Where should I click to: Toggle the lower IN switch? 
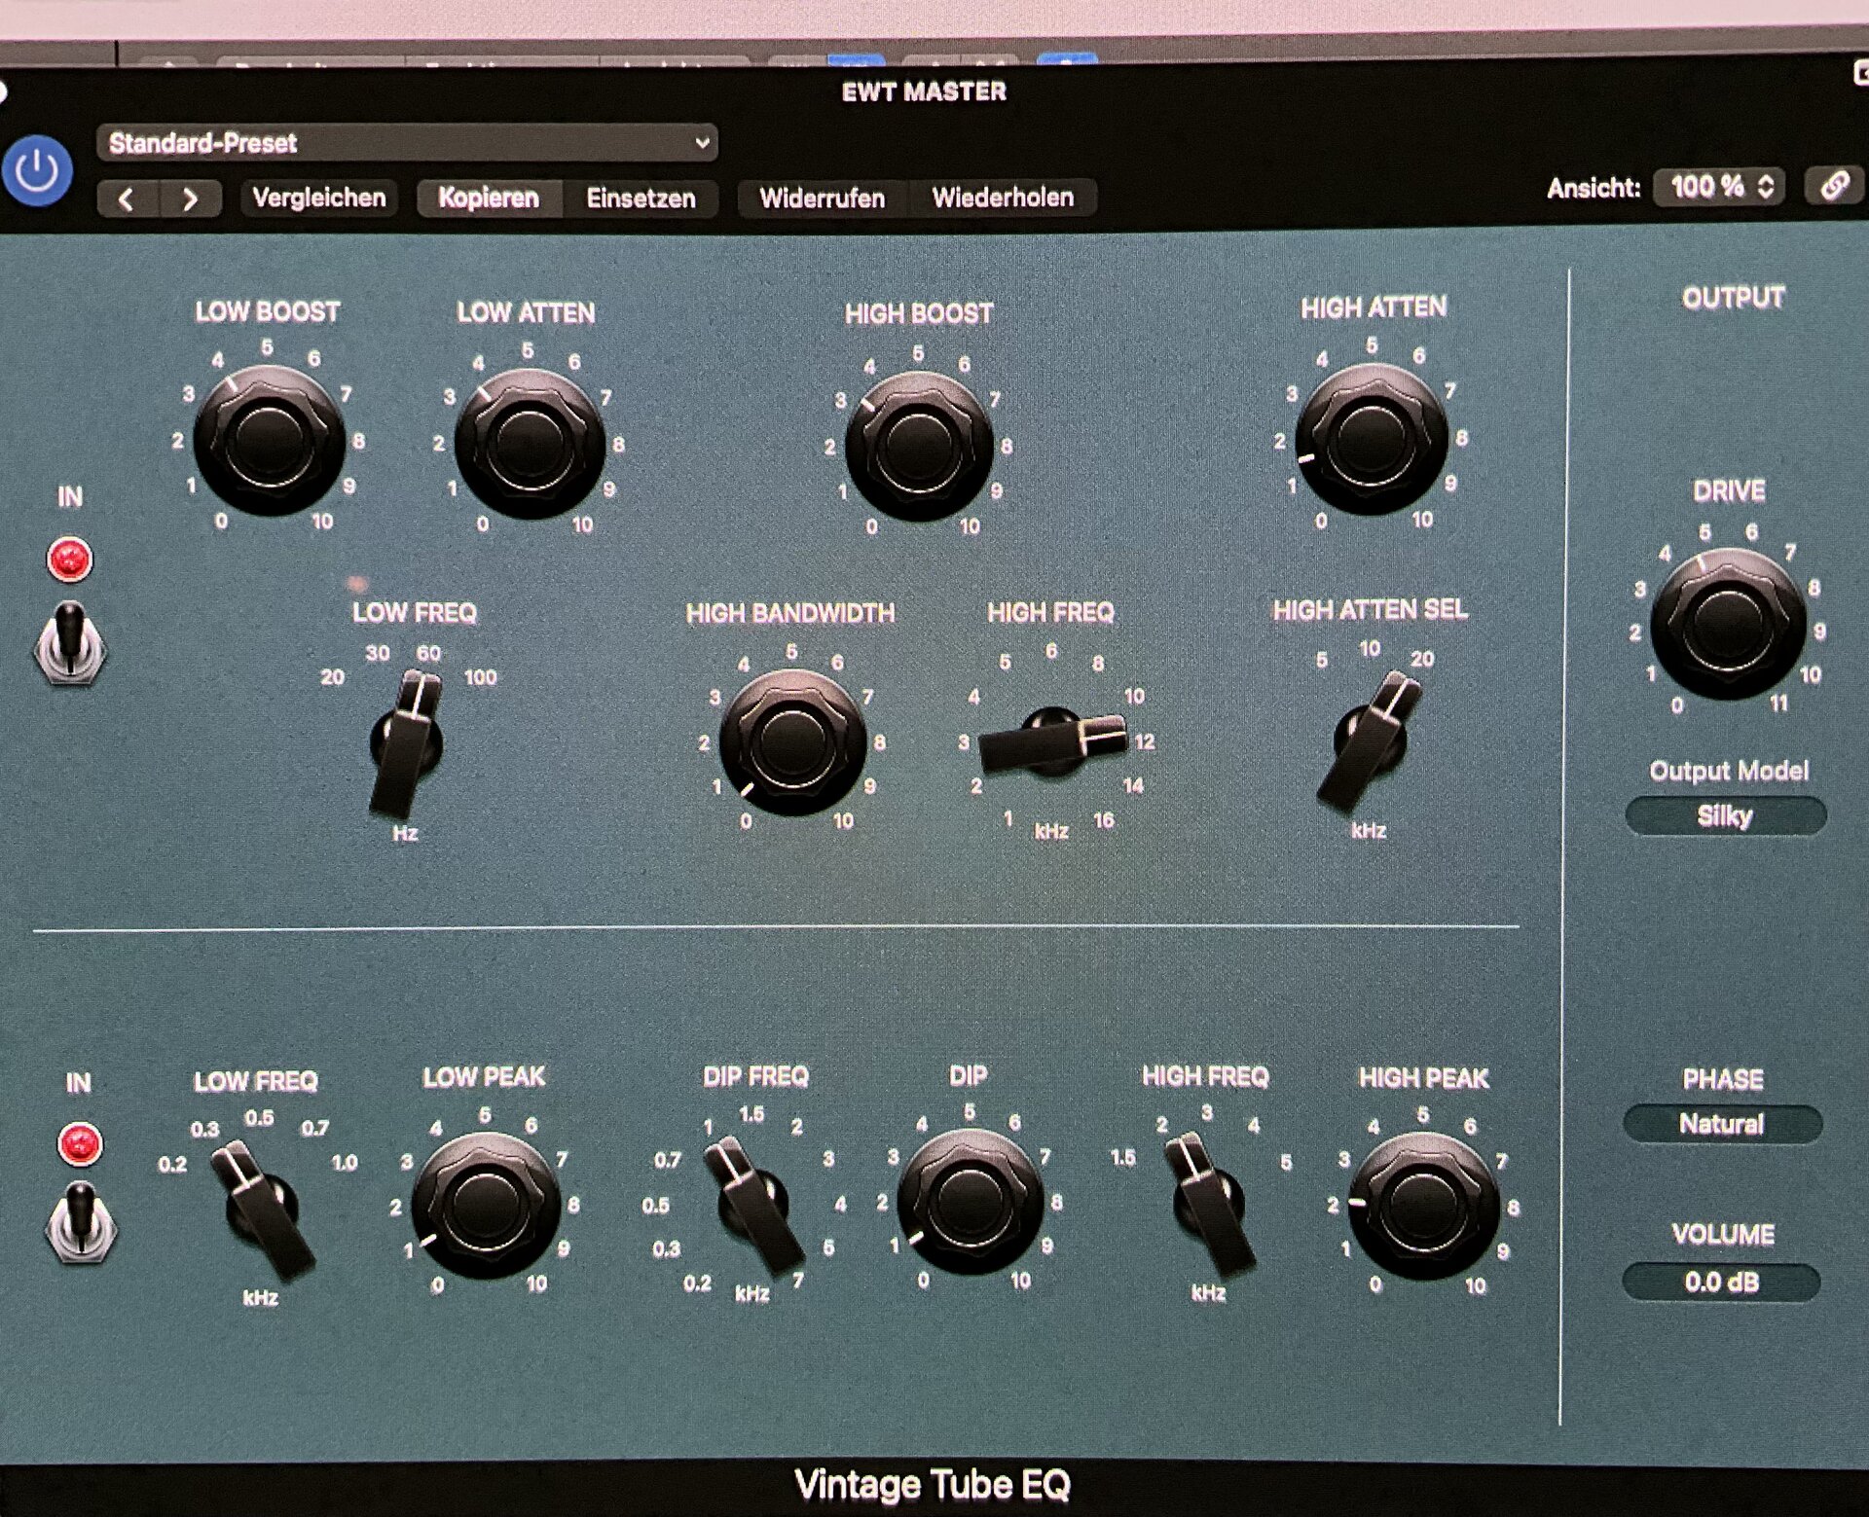[81, 1224]
